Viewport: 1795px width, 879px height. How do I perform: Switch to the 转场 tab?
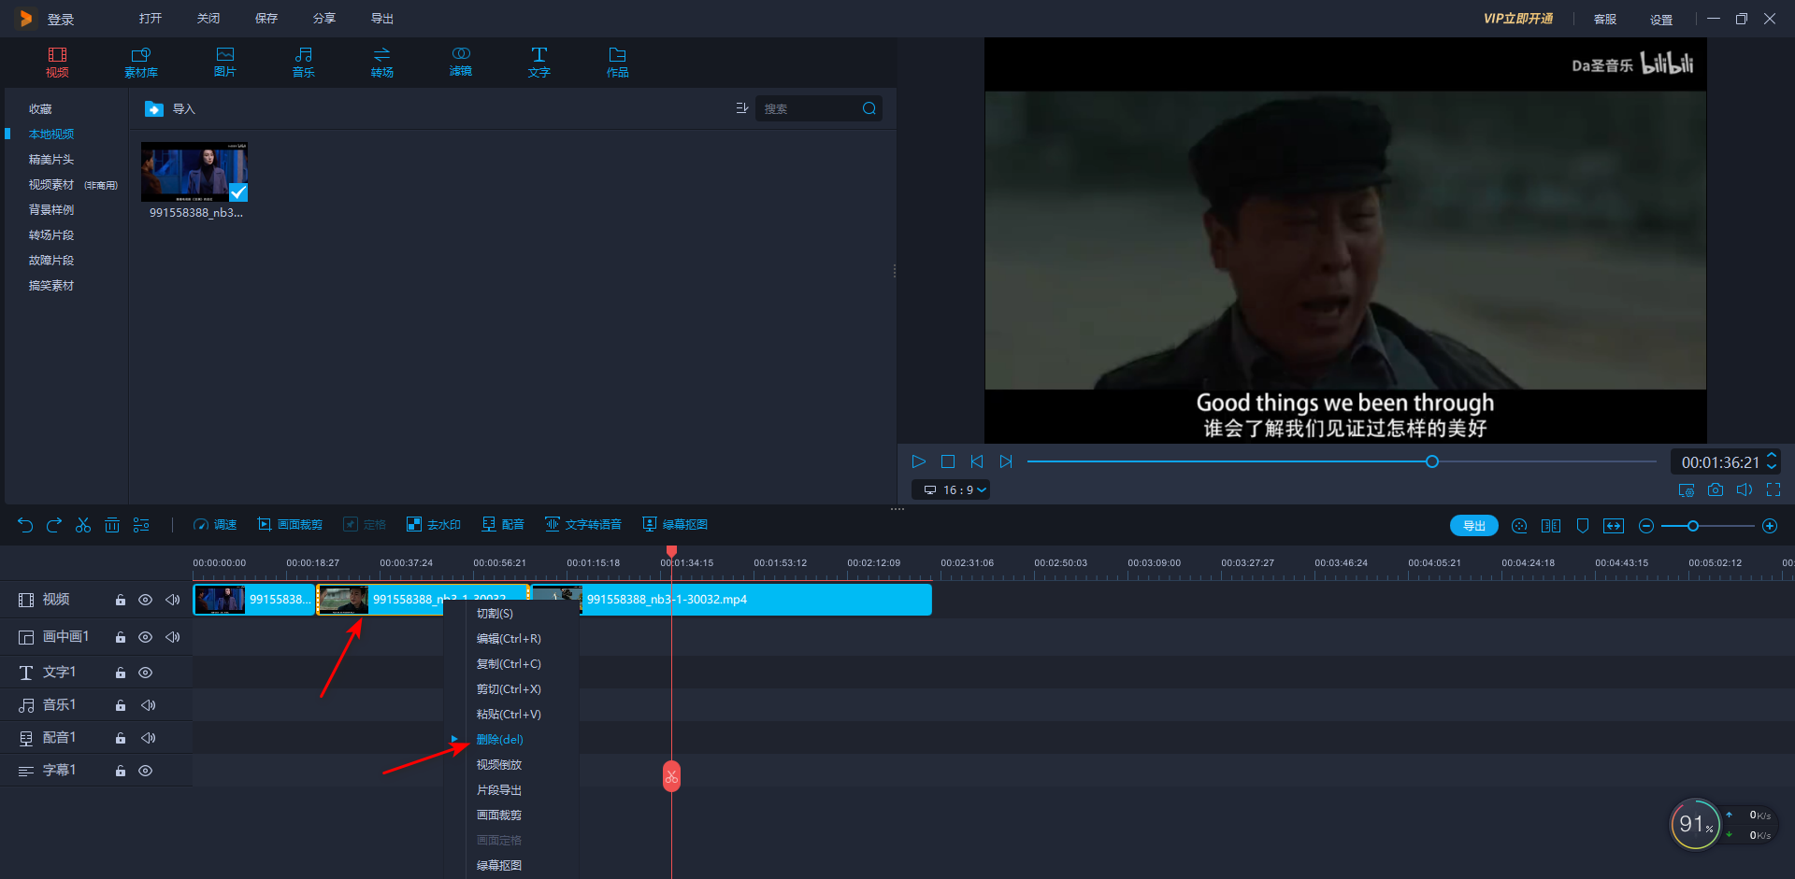pos(381,62)
